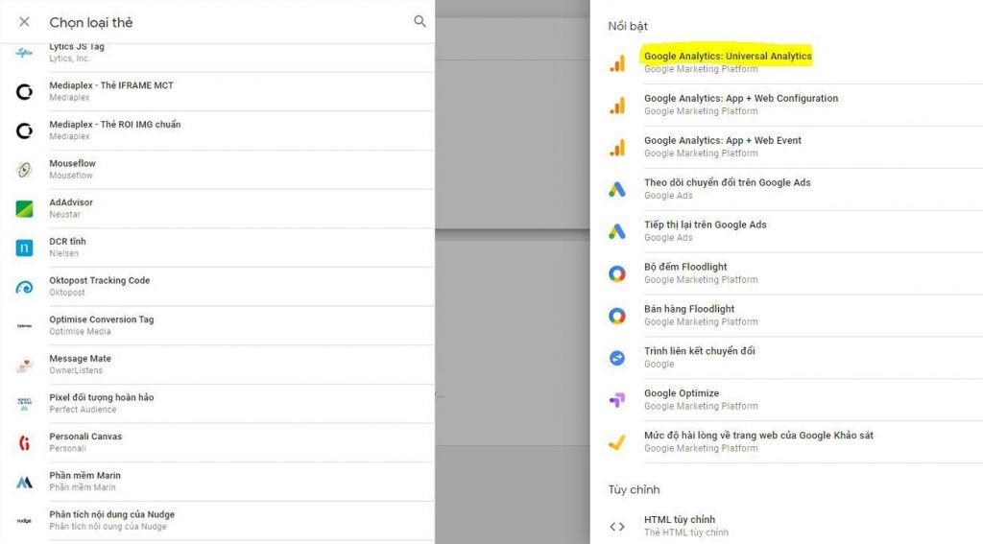The width and height of the screenshot is (983, 544).
Task: Click the Oktopost swirl icon
Action: point(24,287)
